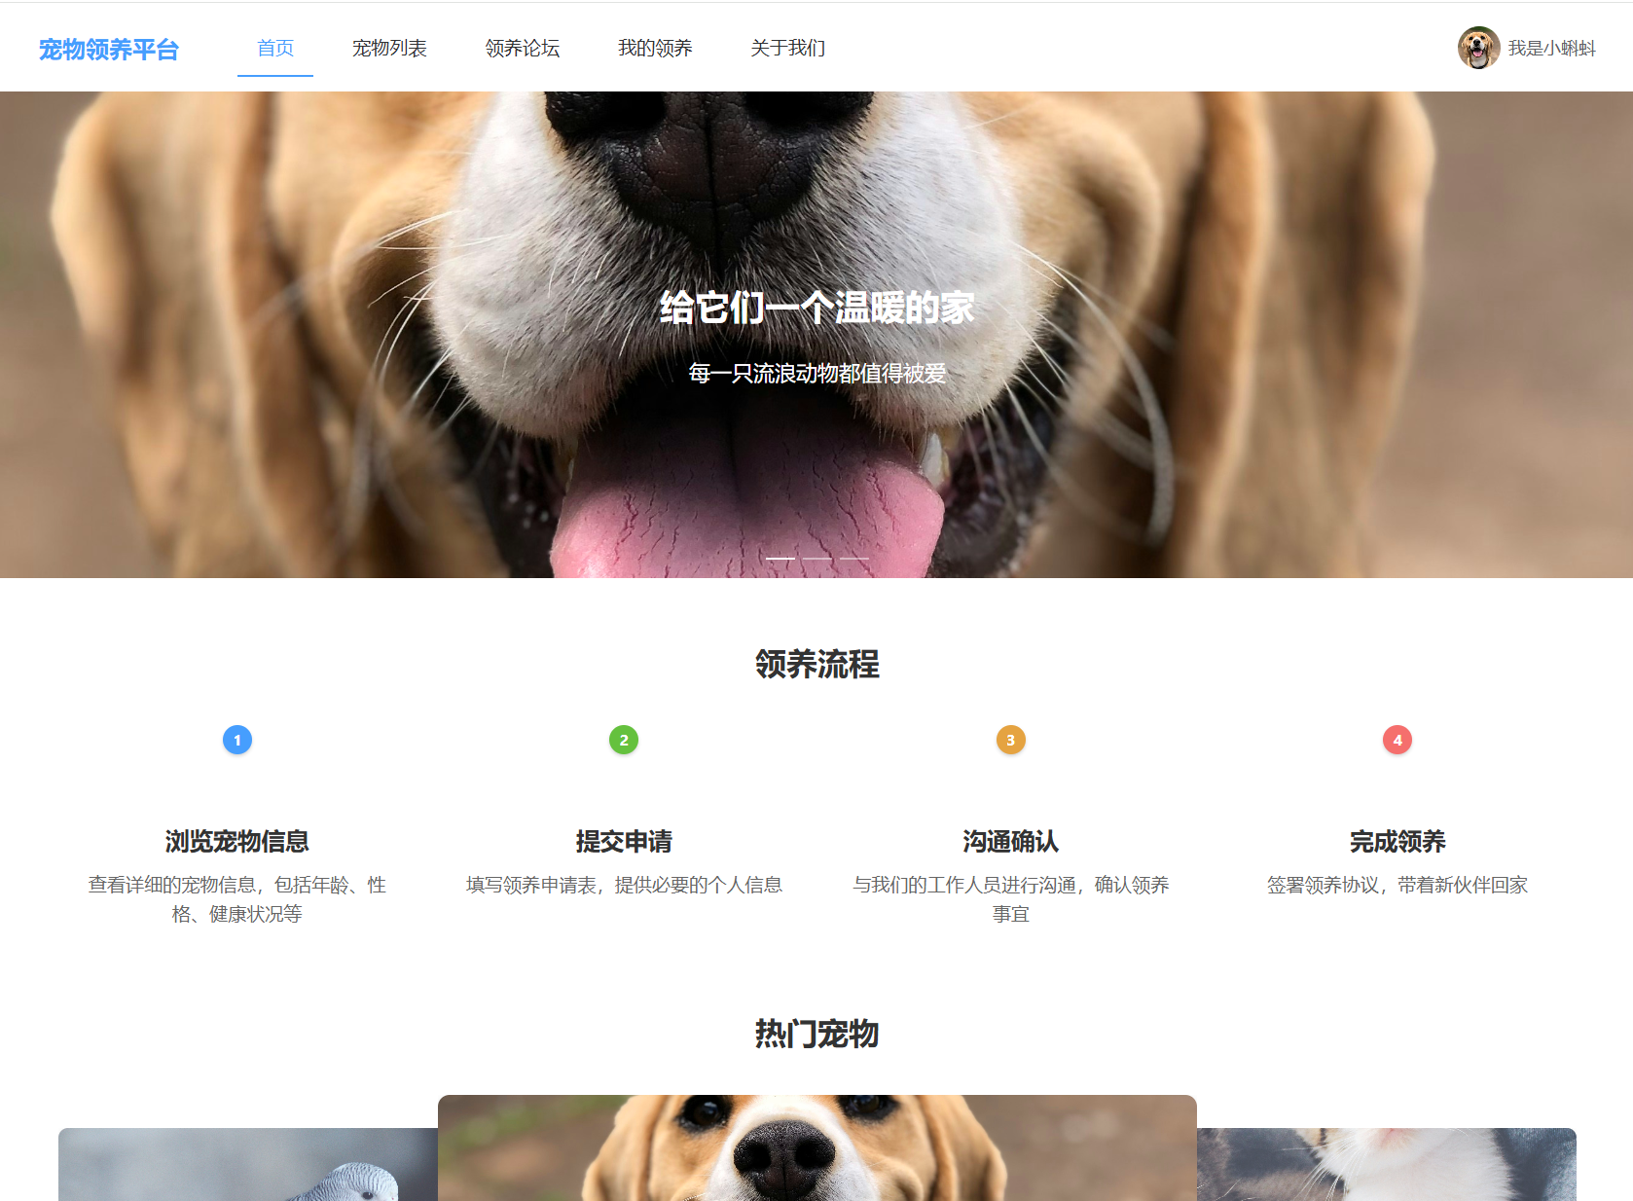
Task: Click the orange step 3 circle icon
Action: (1011, 740)
